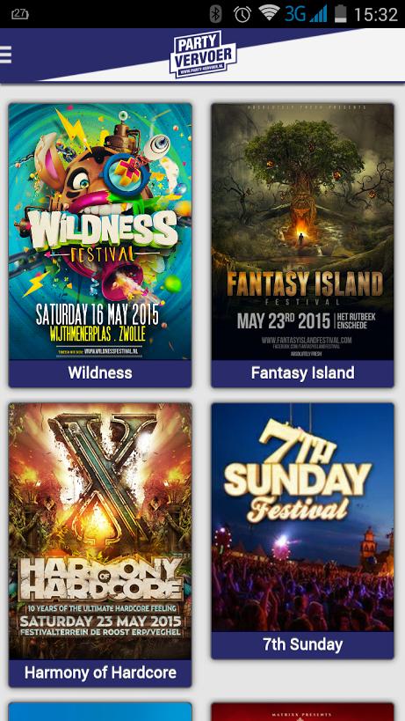
Task: Tap the 3G signal strength icon
Action: click(x=306, y=14)
